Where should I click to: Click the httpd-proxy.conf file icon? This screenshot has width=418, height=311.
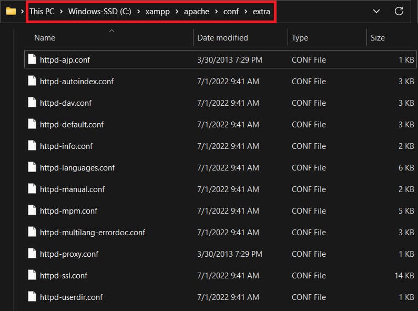[x=32, y=254]
